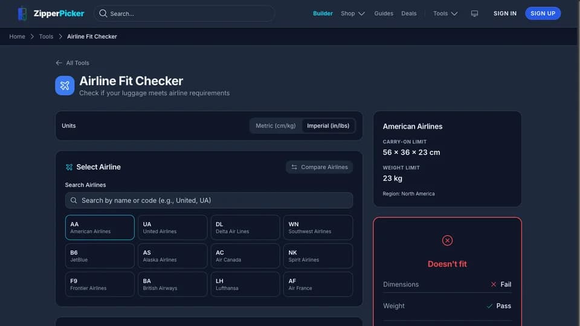Click breadcrumb chevron after Home
This screenshot has height=326, width=580.
[32, 37]
